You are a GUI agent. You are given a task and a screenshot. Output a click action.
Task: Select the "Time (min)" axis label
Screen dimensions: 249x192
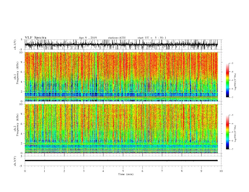126,174
